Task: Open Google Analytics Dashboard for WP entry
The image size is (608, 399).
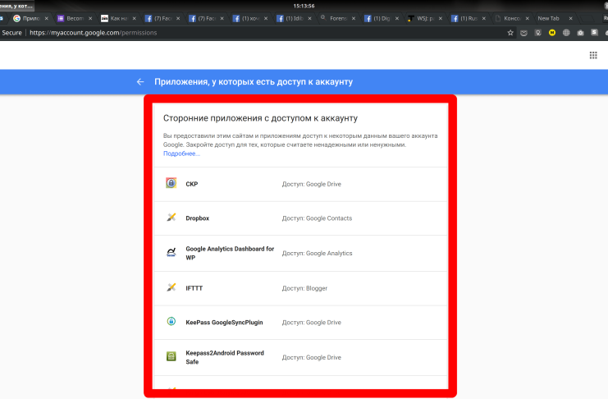Action: (300, 254)
